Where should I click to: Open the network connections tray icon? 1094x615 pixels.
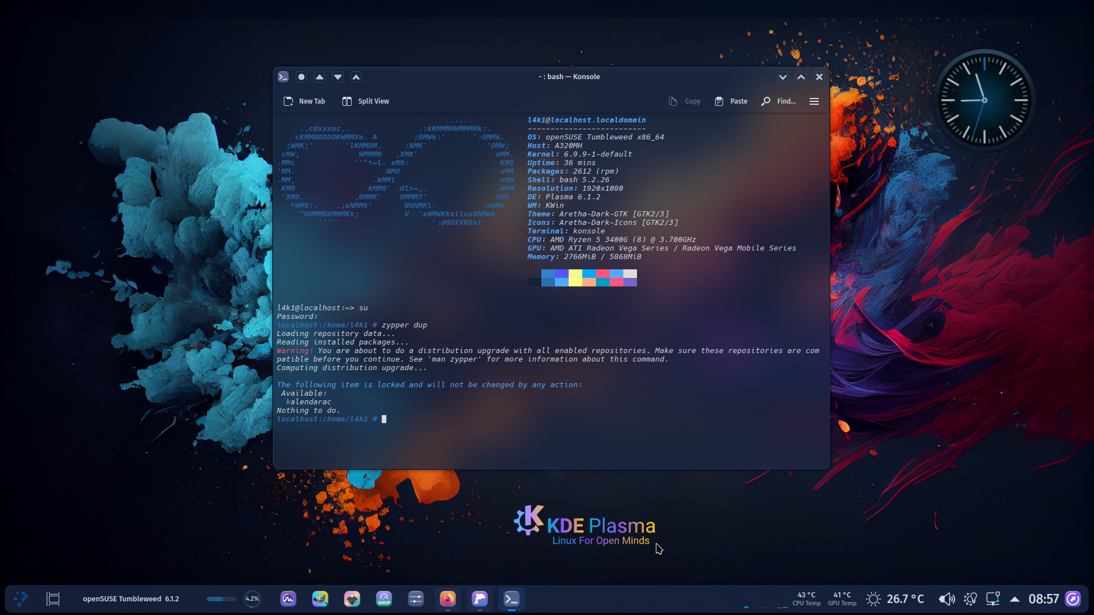[993, 599]
